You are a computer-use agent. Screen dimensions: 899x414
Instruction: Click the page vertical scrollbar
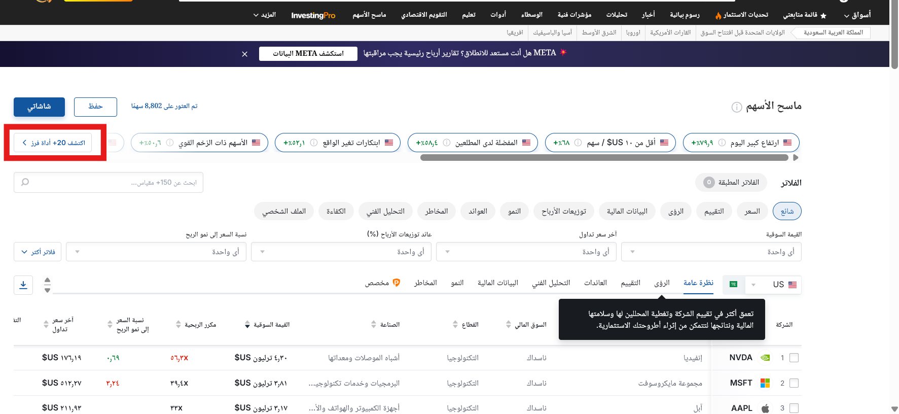pyautogui.click(x=894, y=36)
